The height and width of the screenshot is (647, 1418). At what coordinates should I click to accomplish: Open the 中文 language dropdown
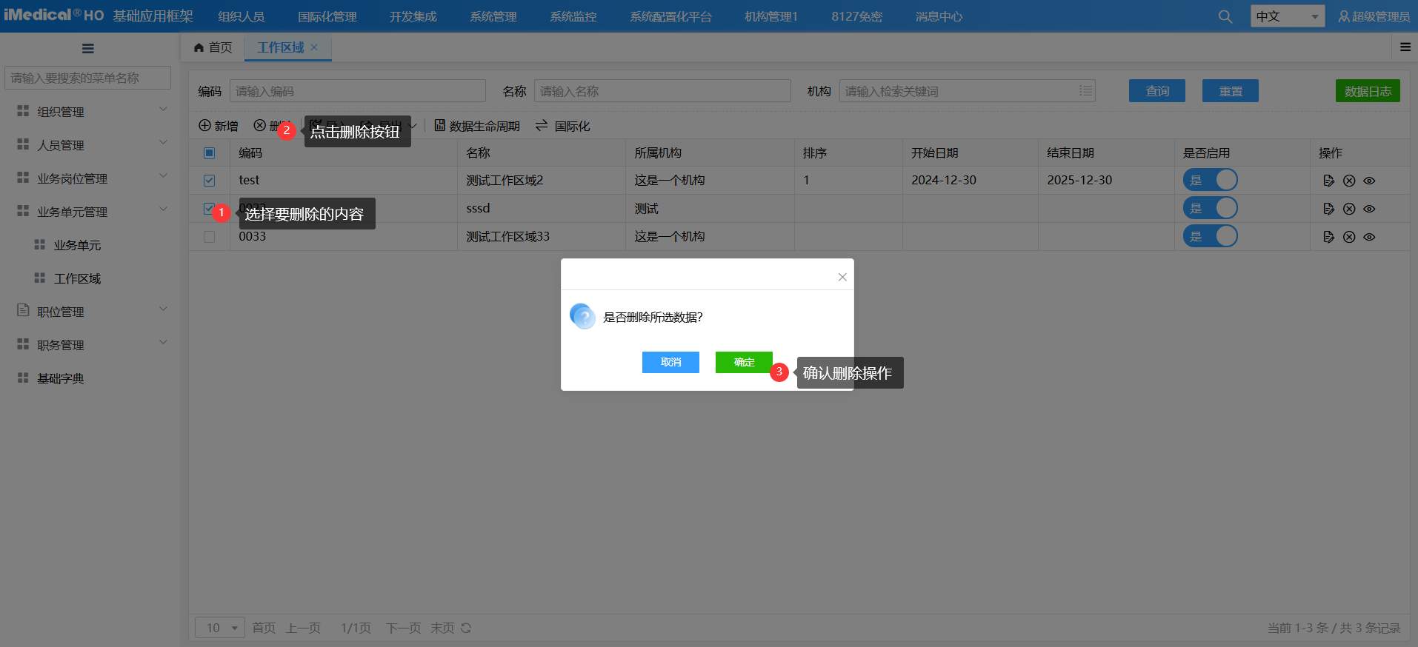[1287, 16]
